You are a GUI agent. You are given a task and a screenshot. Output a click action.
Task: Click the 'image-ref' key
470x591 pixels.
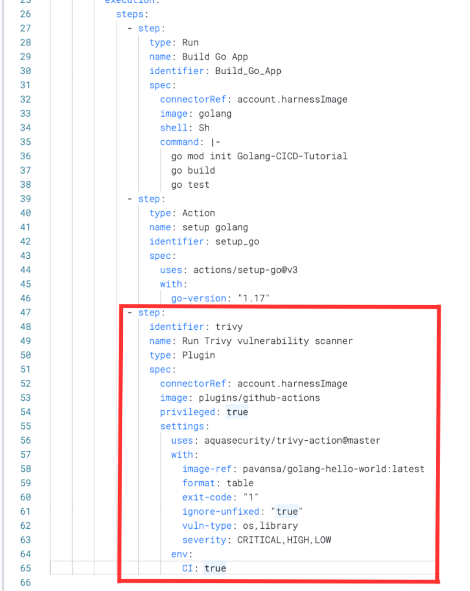[207, 470]
